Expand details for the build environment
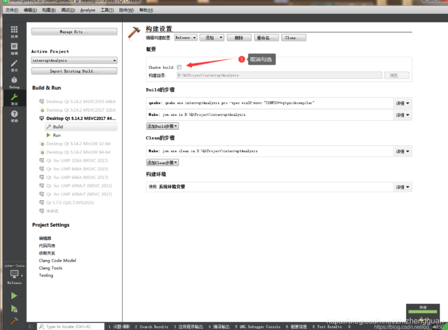The image size is (448, 330). pyautogui.click(x=402, y=187)
